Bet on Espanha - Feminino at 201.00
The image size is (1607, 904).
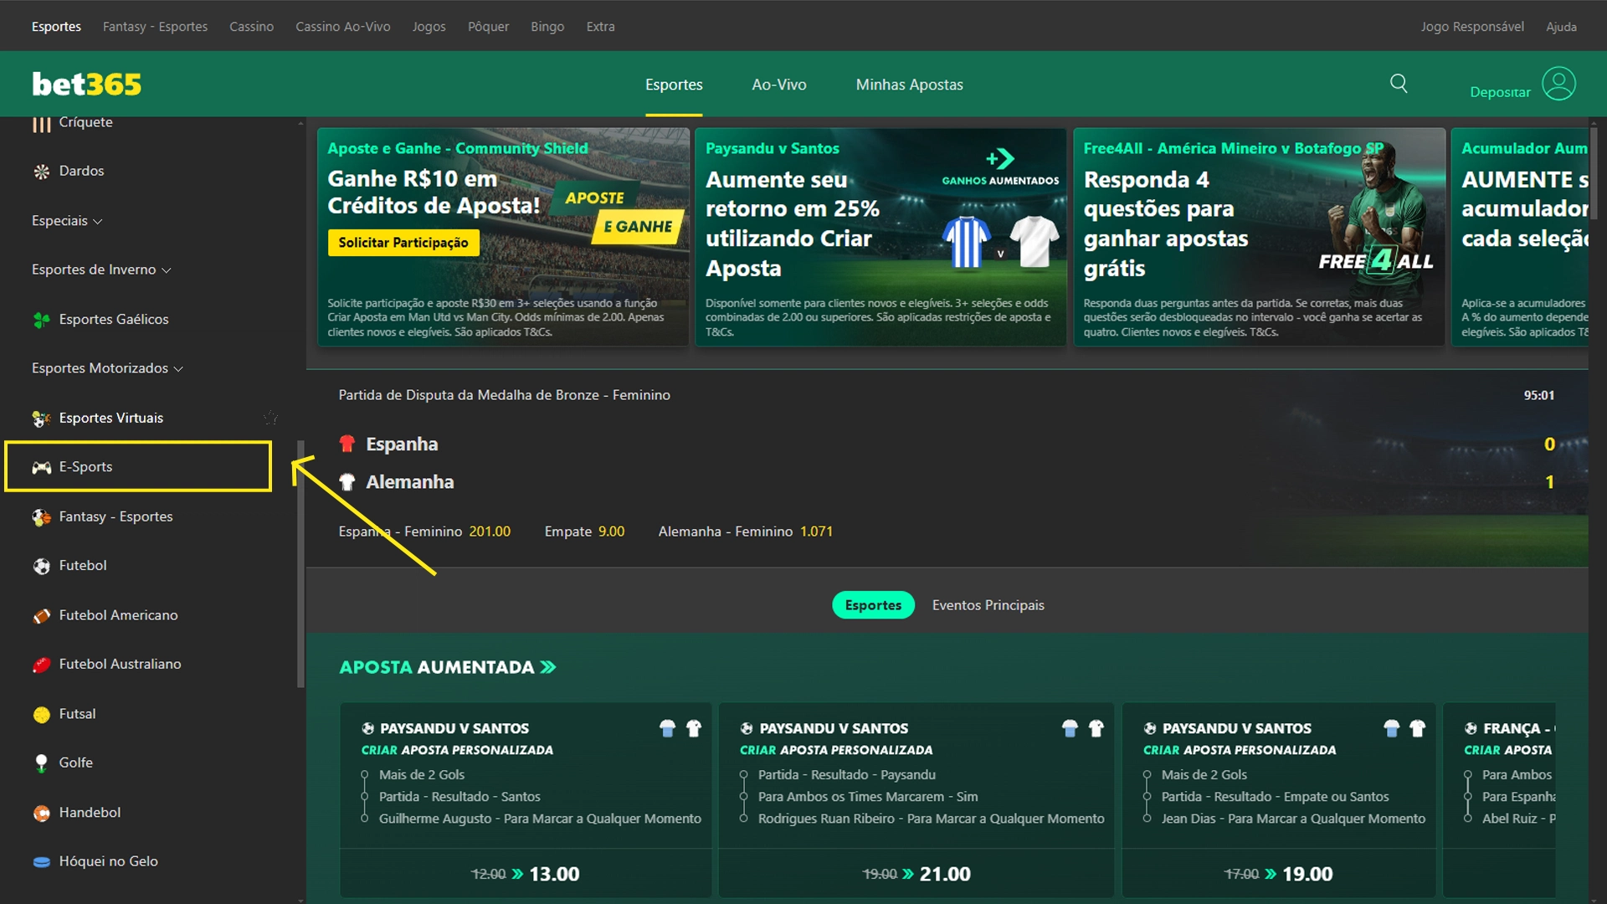(x=424, y=532)
